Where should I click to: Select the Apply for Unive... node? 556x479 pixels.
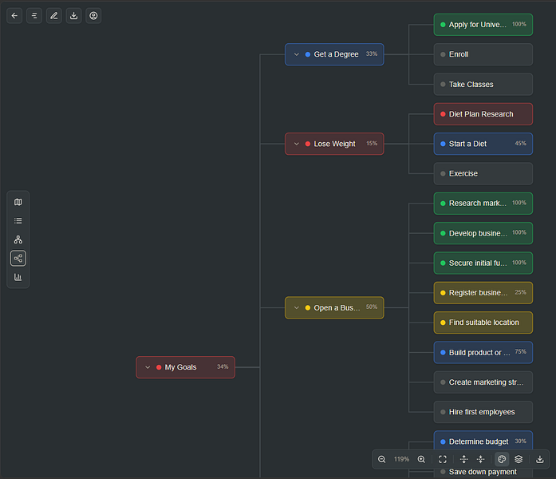coord(483,25)
